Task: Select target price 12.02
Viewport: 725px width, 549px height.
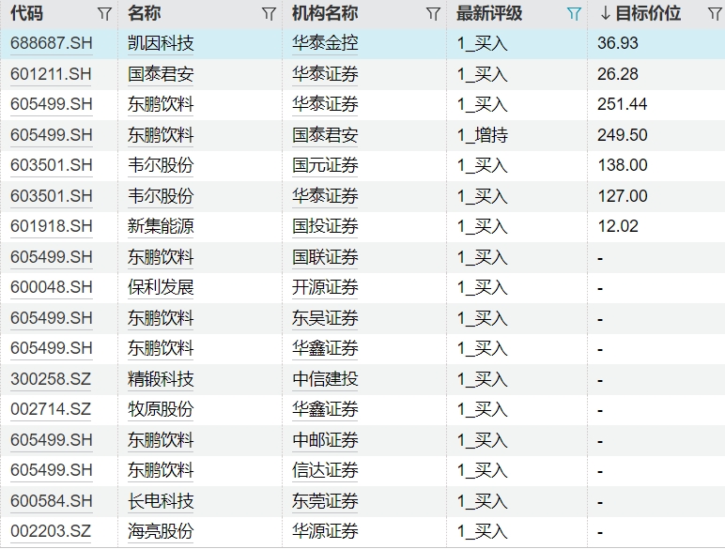Action: click(x=618, y=226)
